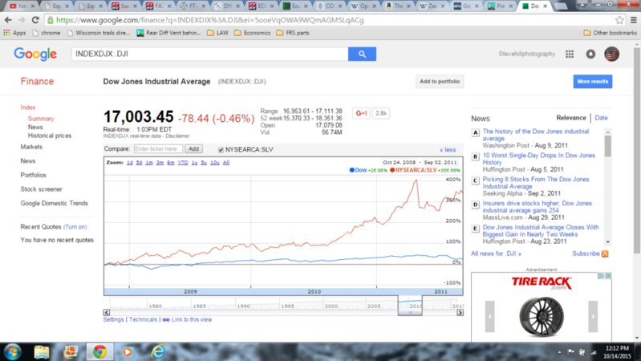Open the Chrome hamburger menu
641x361 pixels.
(x=633, y=20)
